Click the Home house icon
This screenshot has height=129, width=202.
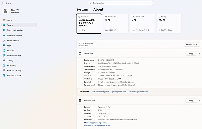point(4,20)
